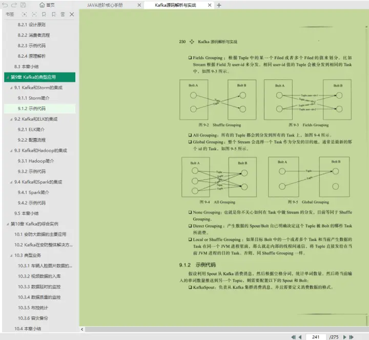
Task: Click the redo arrow icon
Action: 14,5
